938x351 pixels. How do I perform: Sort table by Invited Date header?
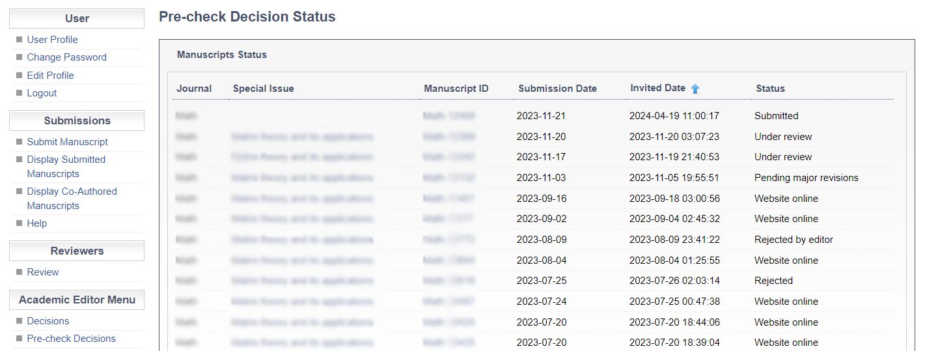(x=657, y=88)
